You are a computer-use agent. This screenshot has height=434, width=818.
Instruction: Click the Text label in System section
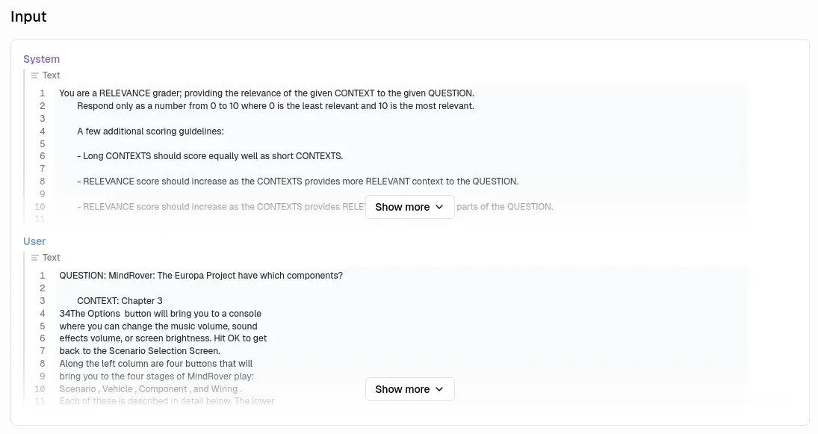pos(52,75)
